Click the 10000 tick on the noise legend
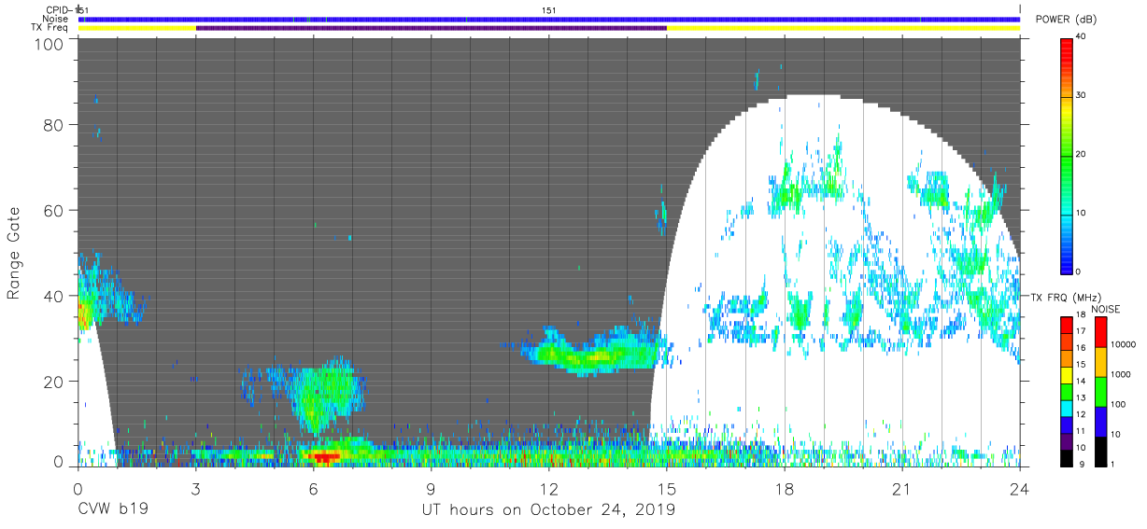 (1124, 345)
